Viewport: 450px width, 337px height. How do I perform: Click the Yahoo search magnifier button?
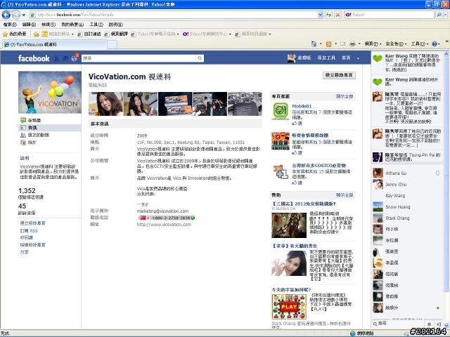[x=439, y=15]
